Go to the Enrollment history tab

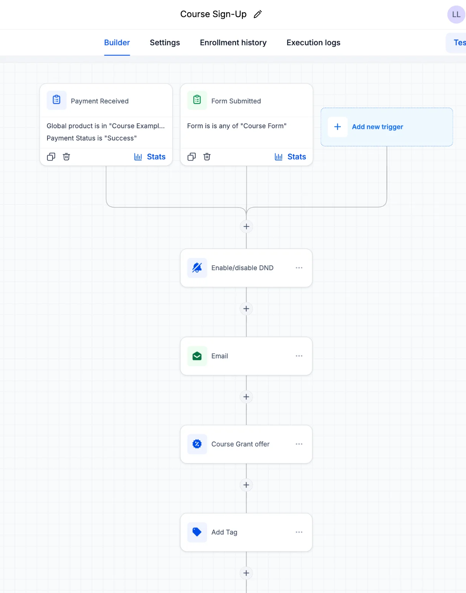(233, 43)
